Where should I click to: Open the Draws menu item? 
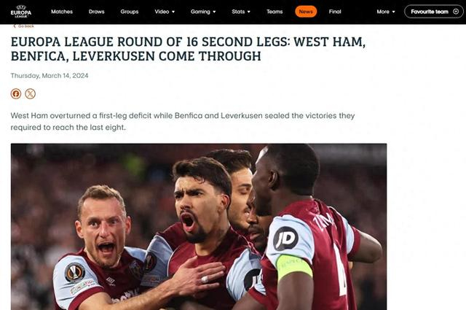(x=97, y=12)
